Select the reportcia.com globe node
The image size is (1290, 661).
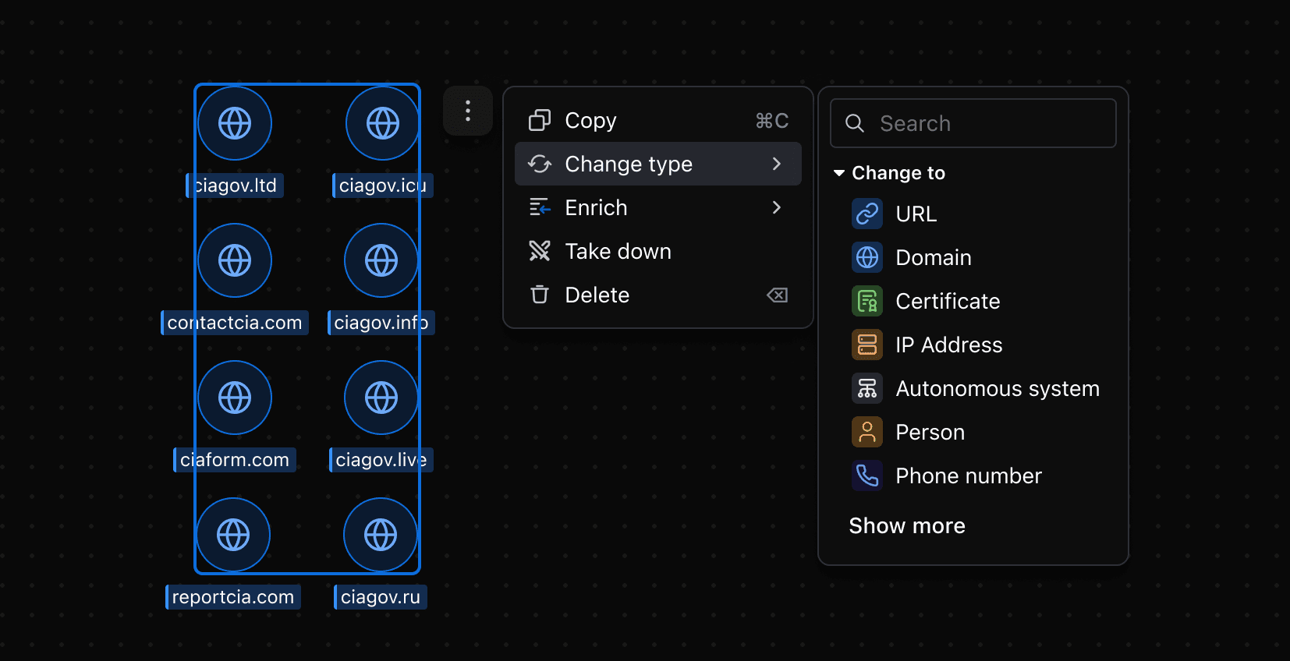[x=233, y=535]
